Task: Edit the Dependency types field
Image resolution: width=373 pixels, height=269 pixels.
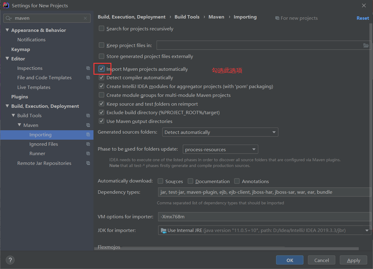Action: click(264, 192)
